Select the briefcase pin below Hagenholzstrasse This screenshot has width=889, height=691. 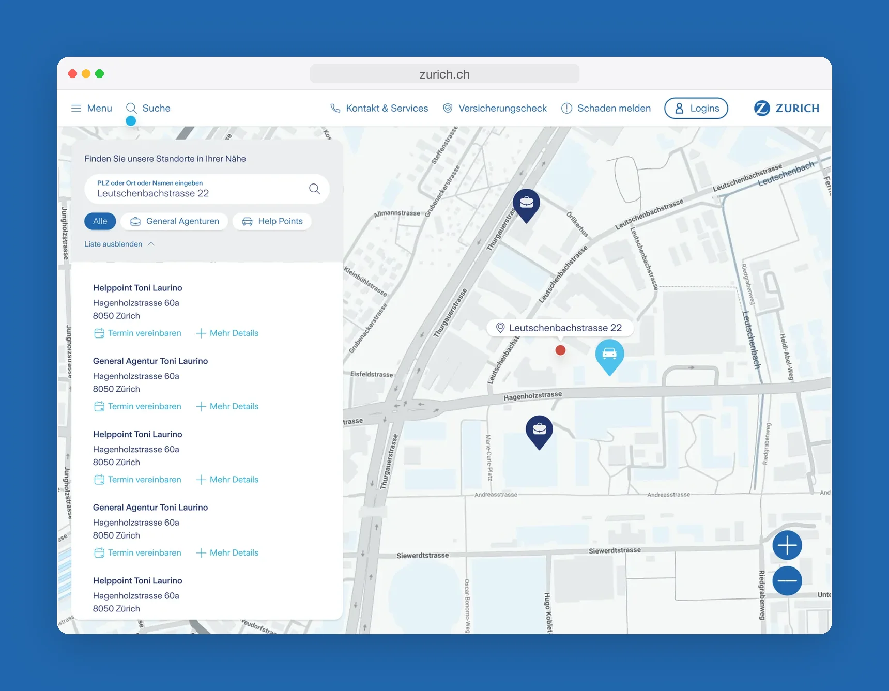pyautogui.click(x=539, y=432)
